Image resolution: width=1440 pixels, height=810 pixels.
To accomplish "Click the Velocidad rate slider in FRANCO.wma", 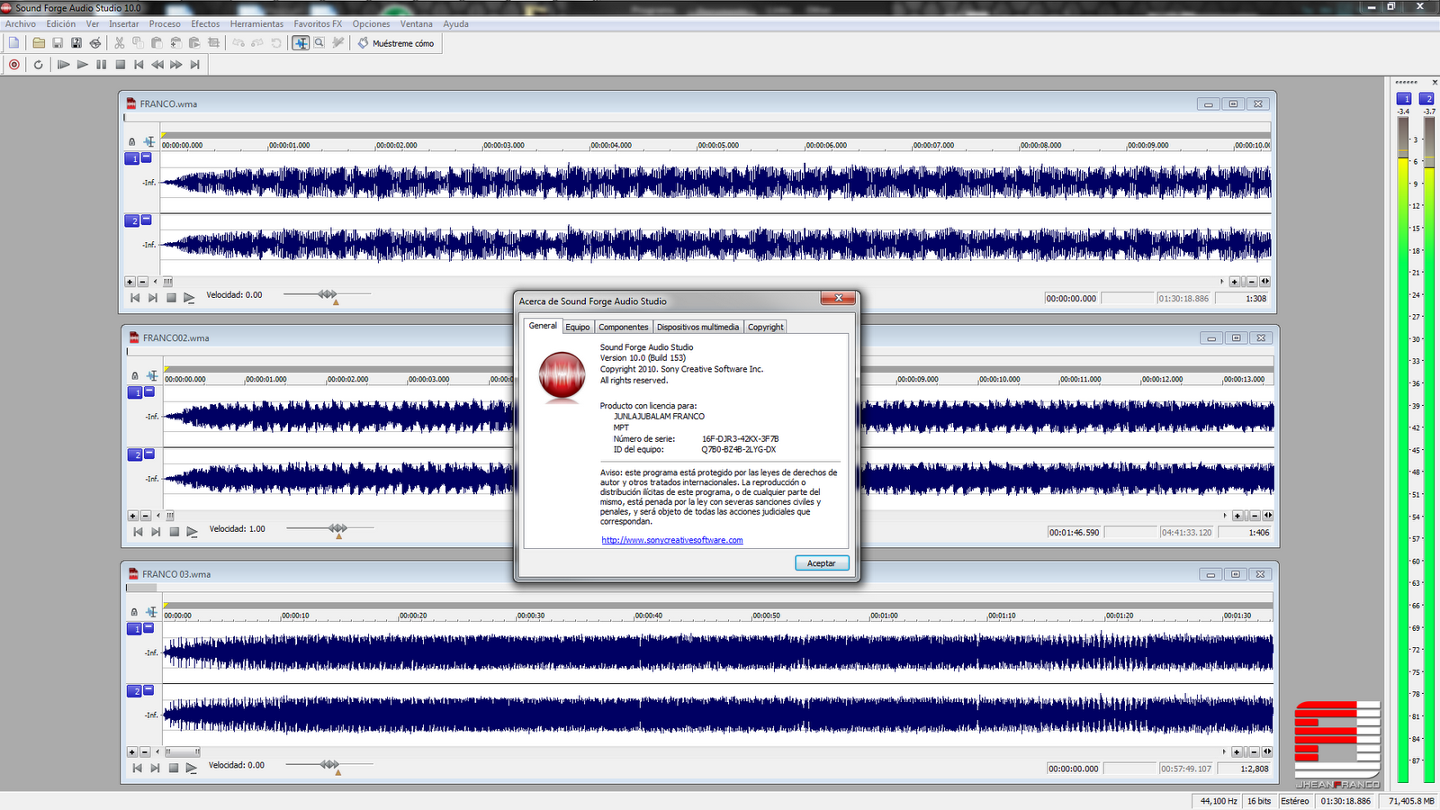I will click(328, 294).
